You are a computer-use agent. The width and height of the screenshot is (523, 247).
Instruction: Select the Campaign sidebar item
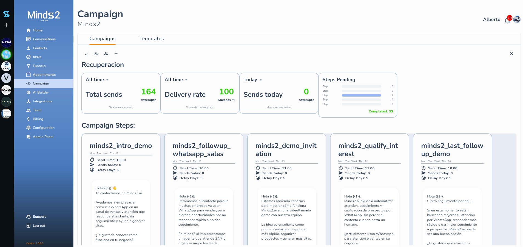pyautogui.click(x=44, y=83)
